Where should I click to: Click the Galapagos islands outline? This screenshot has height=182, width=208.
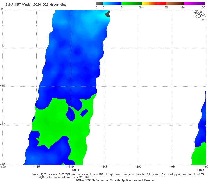tap(200, 15)
